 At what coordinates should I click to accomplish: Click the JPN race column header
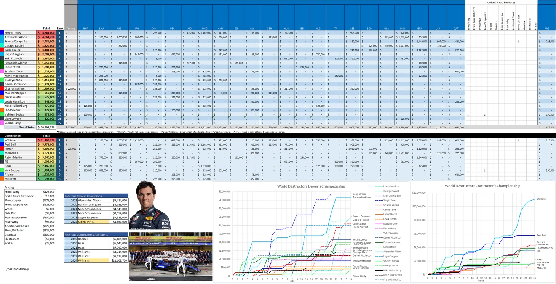136,28
